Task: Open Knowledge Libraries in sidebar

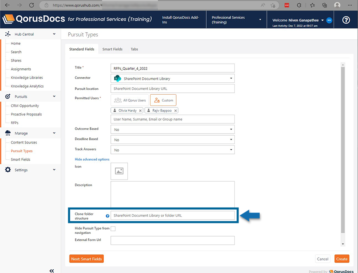Action: (27, 78)
